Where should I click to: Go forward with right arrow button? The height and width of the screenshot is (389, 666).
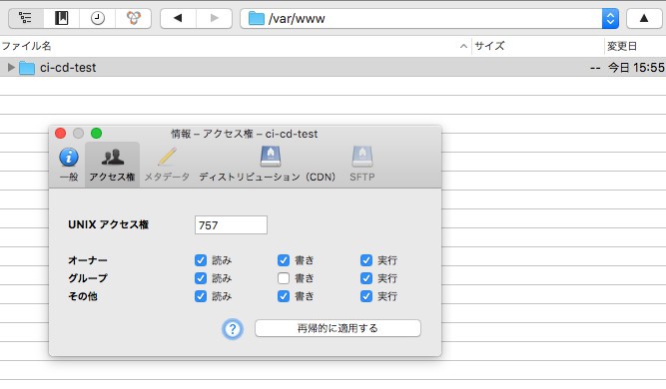point(214,18)
